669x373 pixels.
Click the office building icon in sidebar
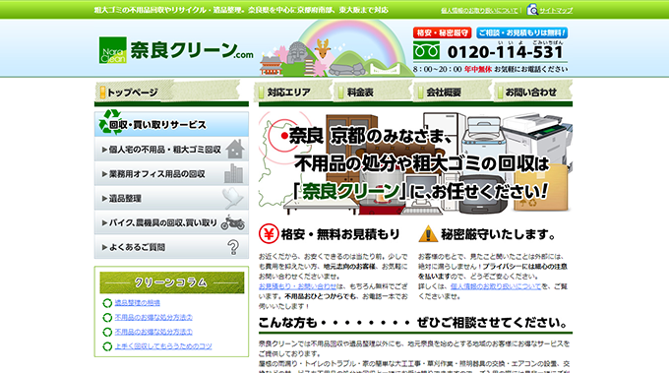233,173
